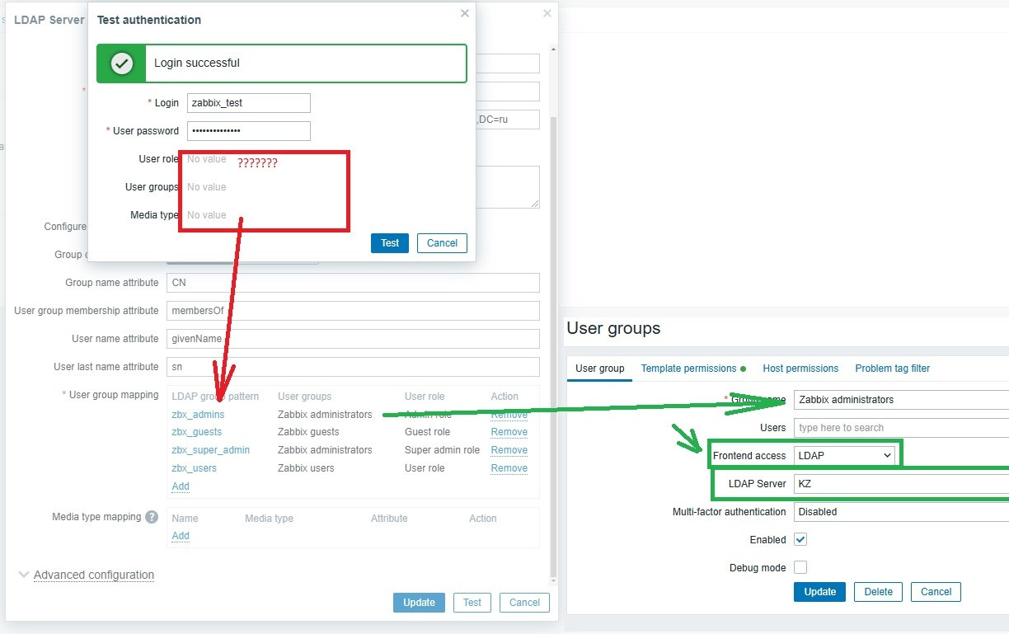
Task: Open the Frontend access dropdown
Action: [x=845, y=455]
